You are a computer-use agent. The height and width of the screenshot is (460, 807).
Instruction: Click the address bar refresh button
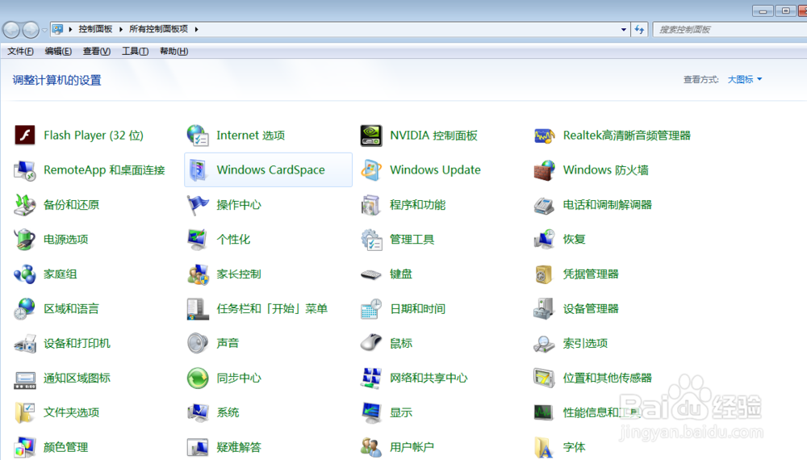(639, 29)
